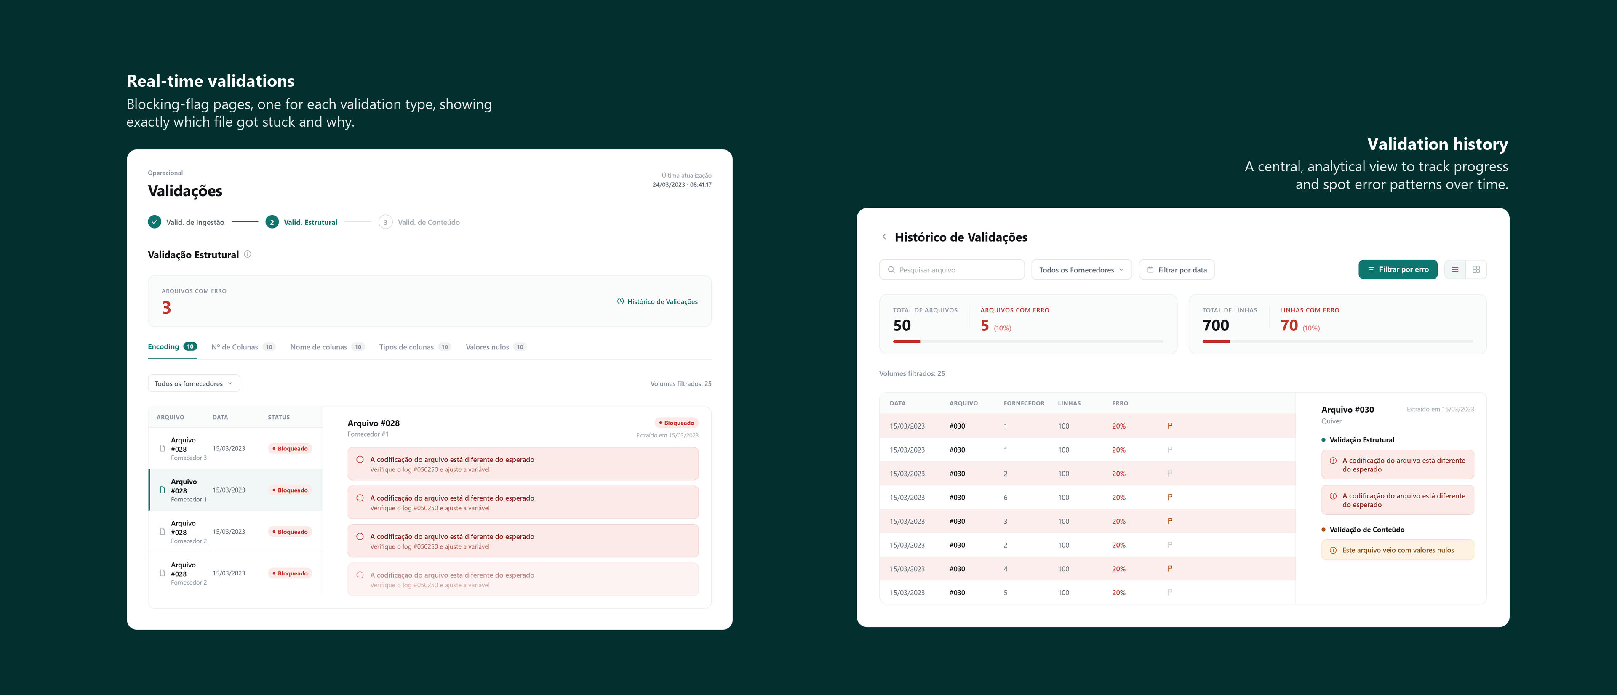Switch to the Tipos de colunas tab
Screen dimensions: 1617x695
415,347
